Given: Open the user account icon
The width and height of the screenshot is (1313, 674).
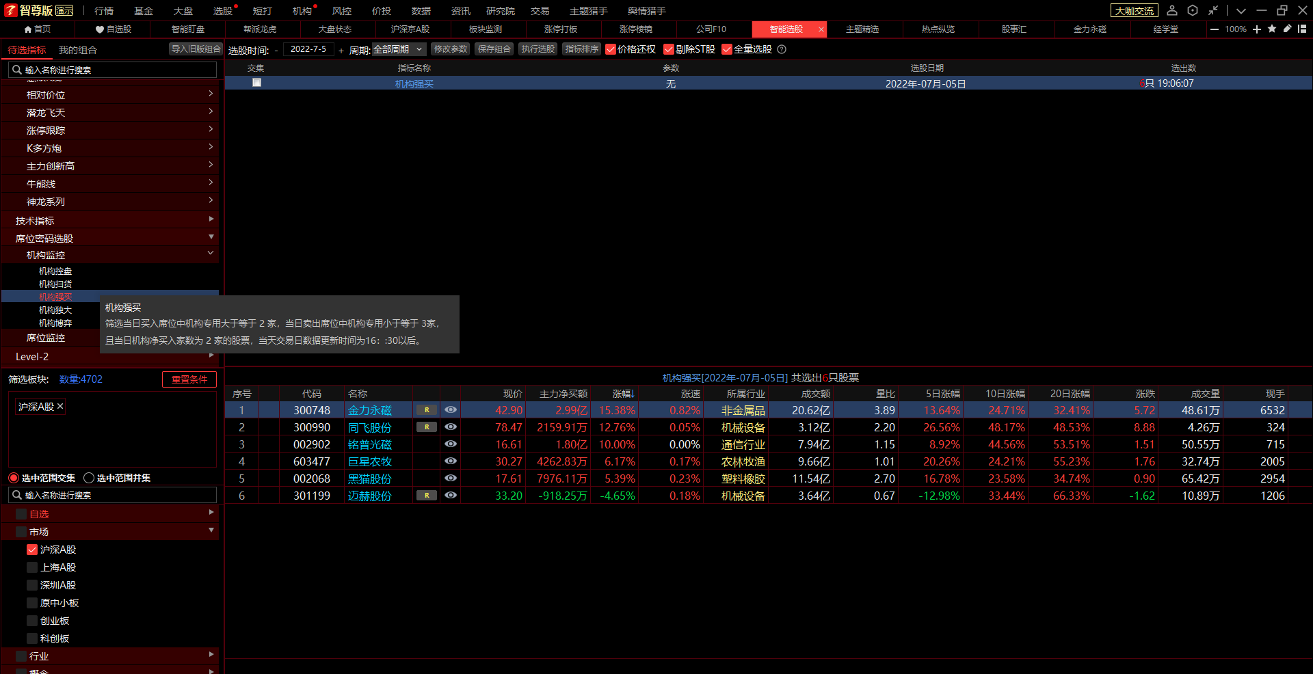Looking at the screenshot, I should pos(1172,10).
